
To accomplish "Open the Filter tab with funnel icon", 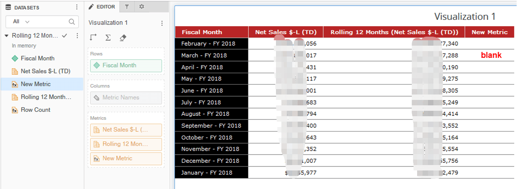I will point(127,7).
